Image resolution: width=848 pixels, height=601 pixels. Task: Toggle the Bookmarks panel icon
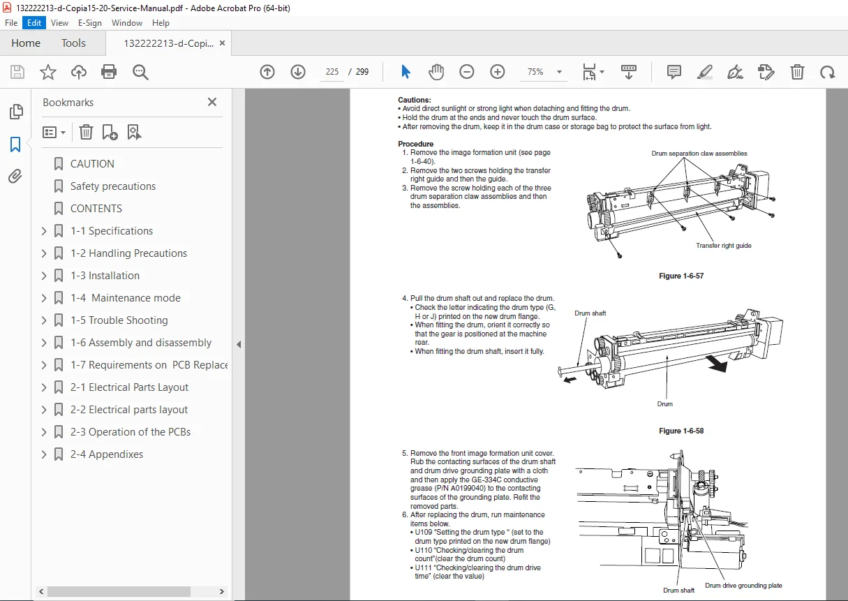tap(15, 144)
